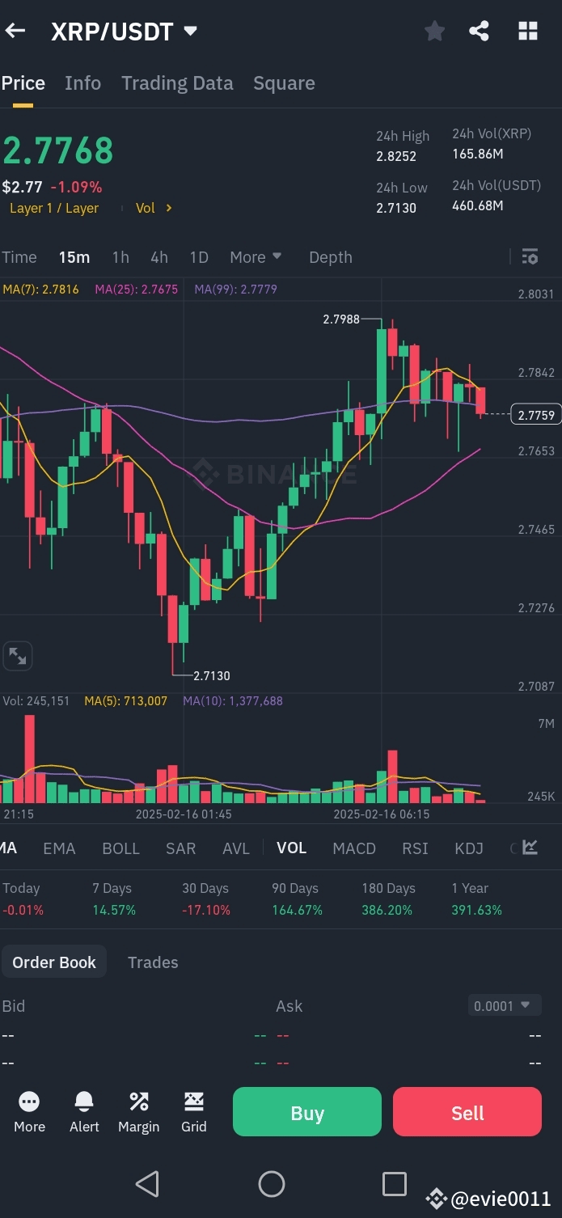Open the share icon to share XRP/USDT
562x1218 pixels.
(479, 30)
